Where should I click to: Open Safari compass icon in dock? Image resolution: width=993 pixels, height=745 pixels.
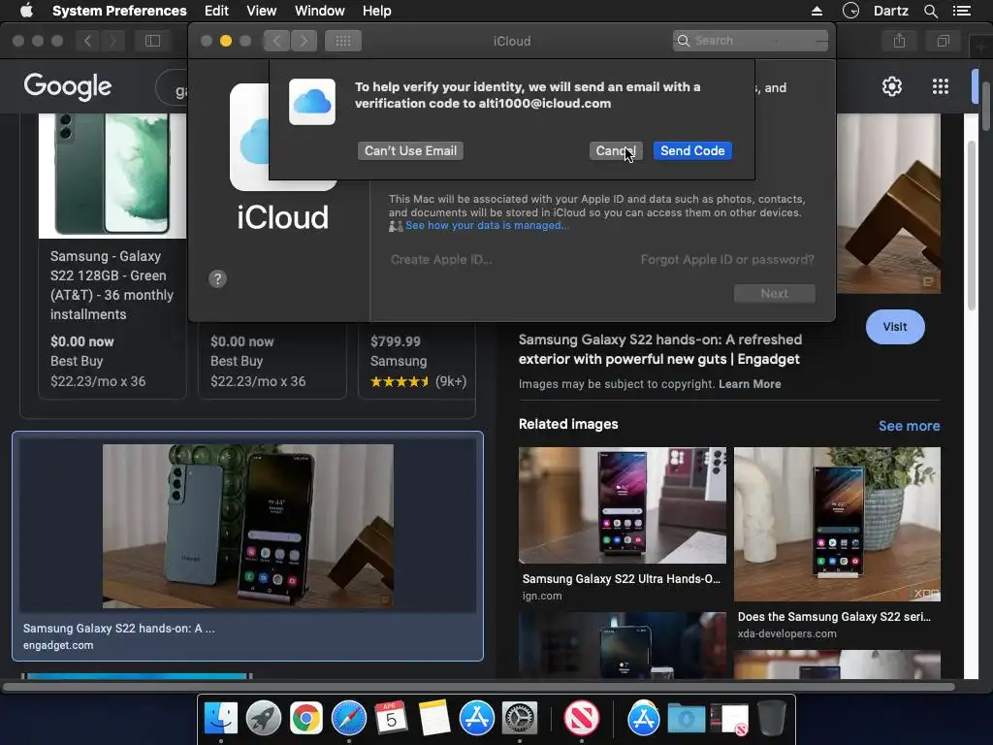tap(349, 719)
